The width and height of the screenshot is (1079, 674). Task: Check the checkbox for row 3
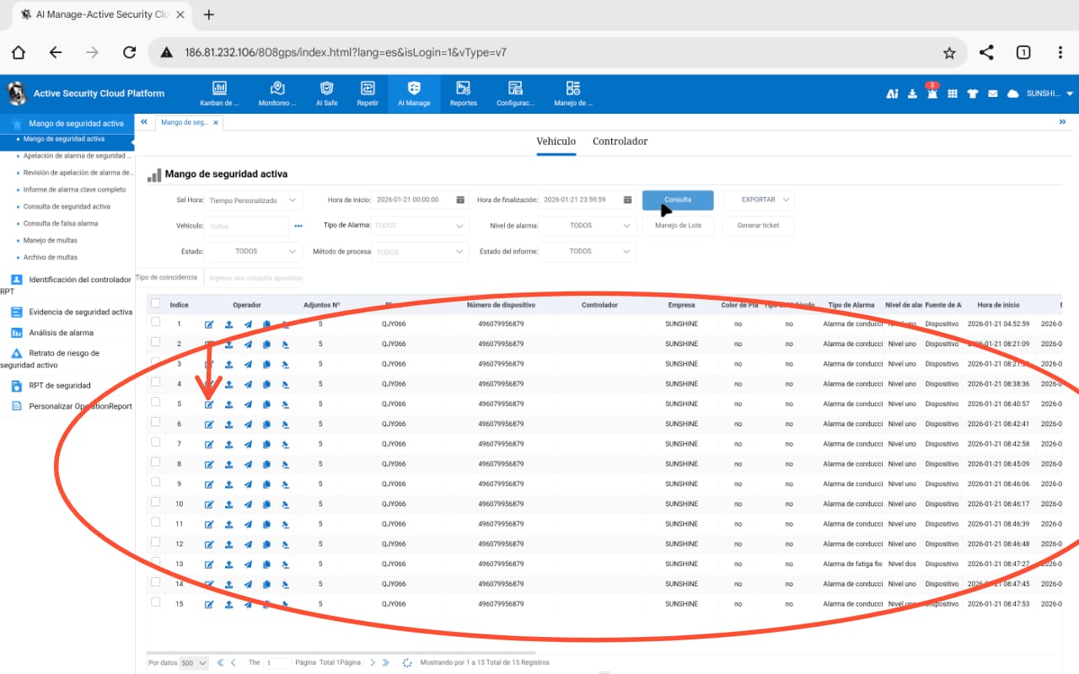(x=155, y=362)
